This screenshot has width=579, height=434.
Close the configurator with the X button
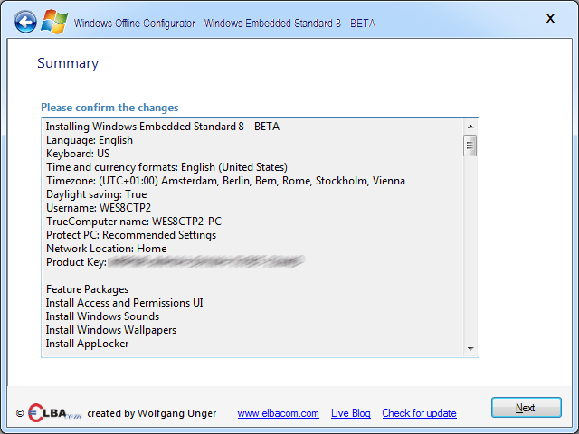pos(550,18)
